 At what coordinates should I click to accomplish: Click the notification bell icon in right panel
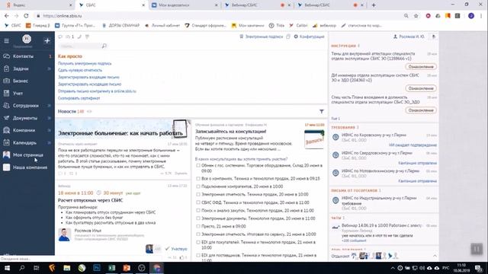(x=434, y=37)
